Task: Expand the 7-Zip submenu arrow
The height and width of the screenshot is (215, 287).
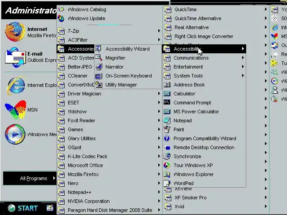Action: pyautogui.click(x=159, y=31)
